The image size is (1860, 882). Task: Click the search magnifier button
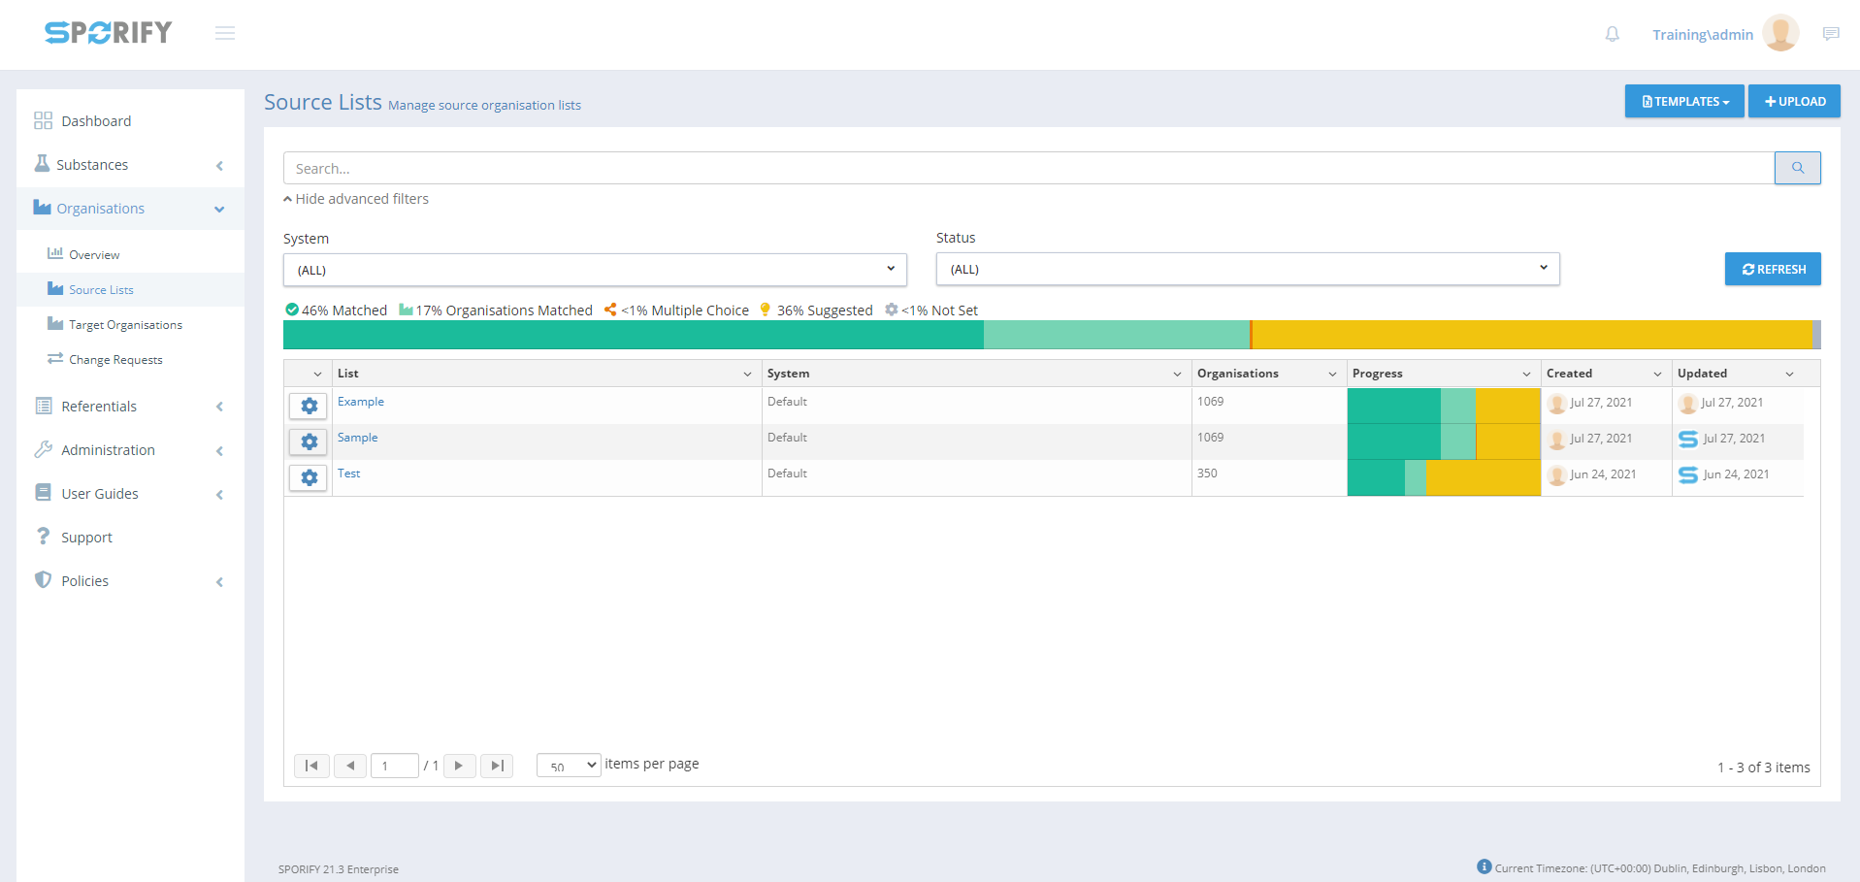(1797, 168)
